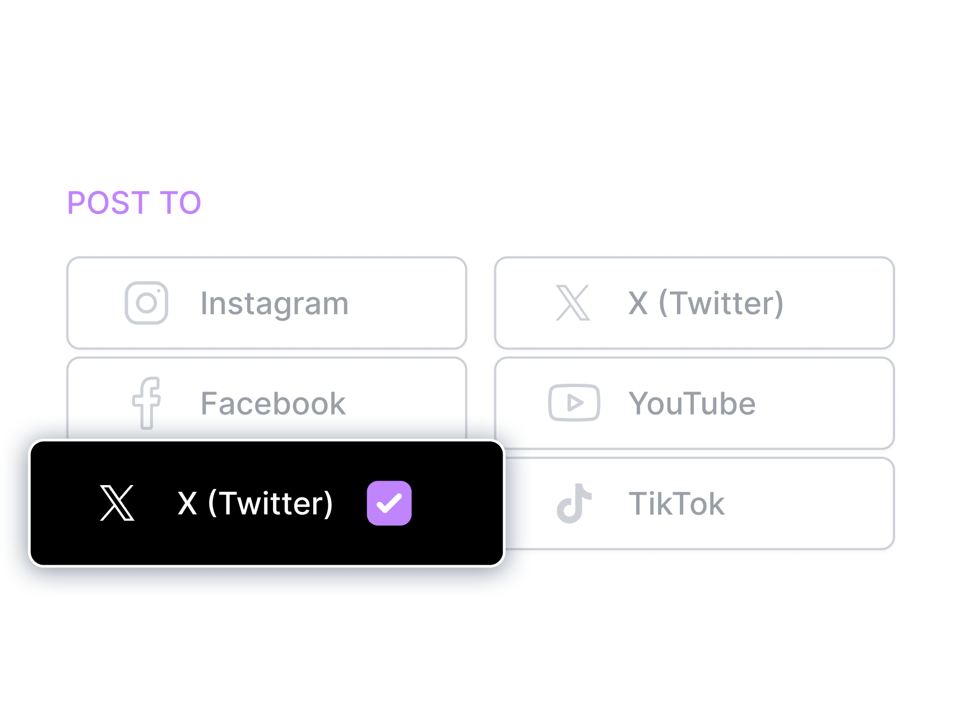Select the Facebook 'f' icon
964x726 pixels.
147,402
